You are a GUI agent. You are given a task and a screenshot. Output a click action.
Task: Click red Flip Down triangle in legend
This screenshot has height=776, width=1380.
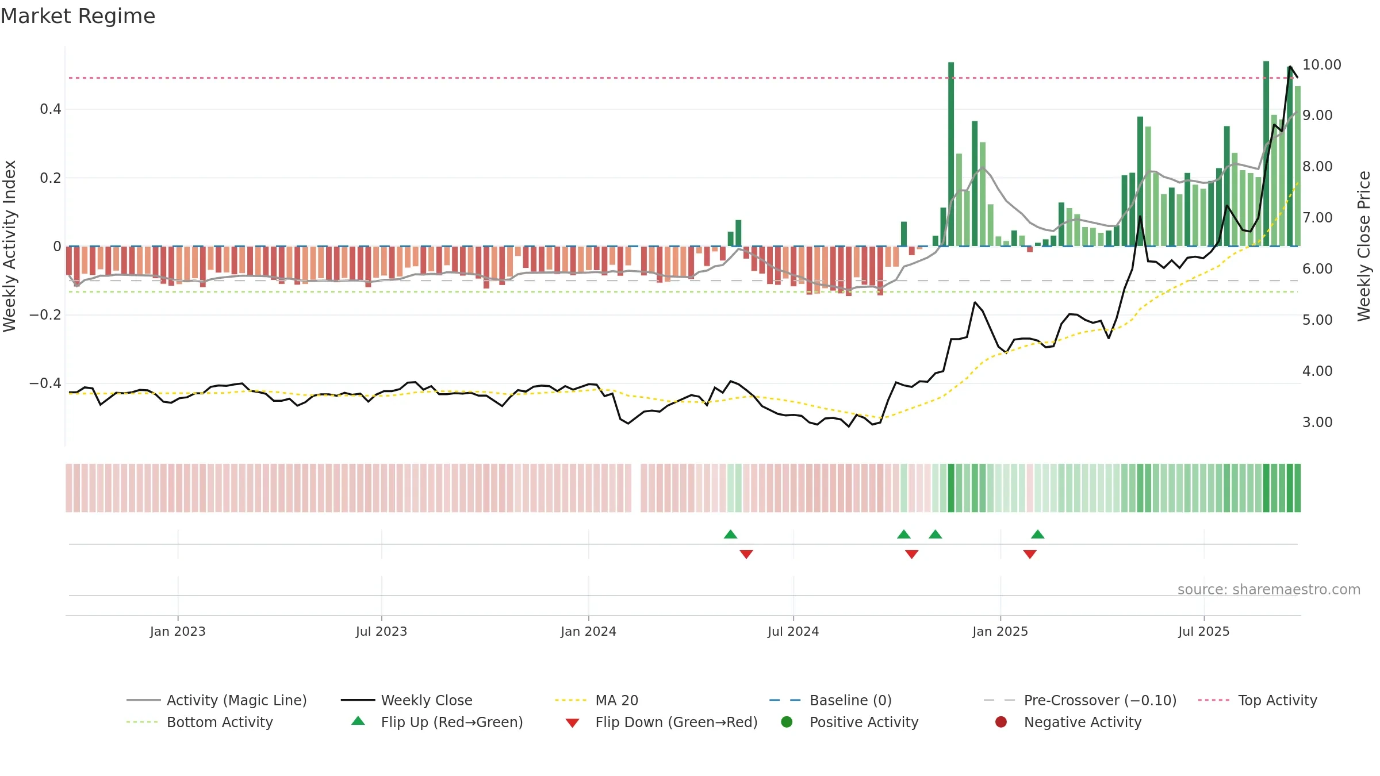[572, 723]
